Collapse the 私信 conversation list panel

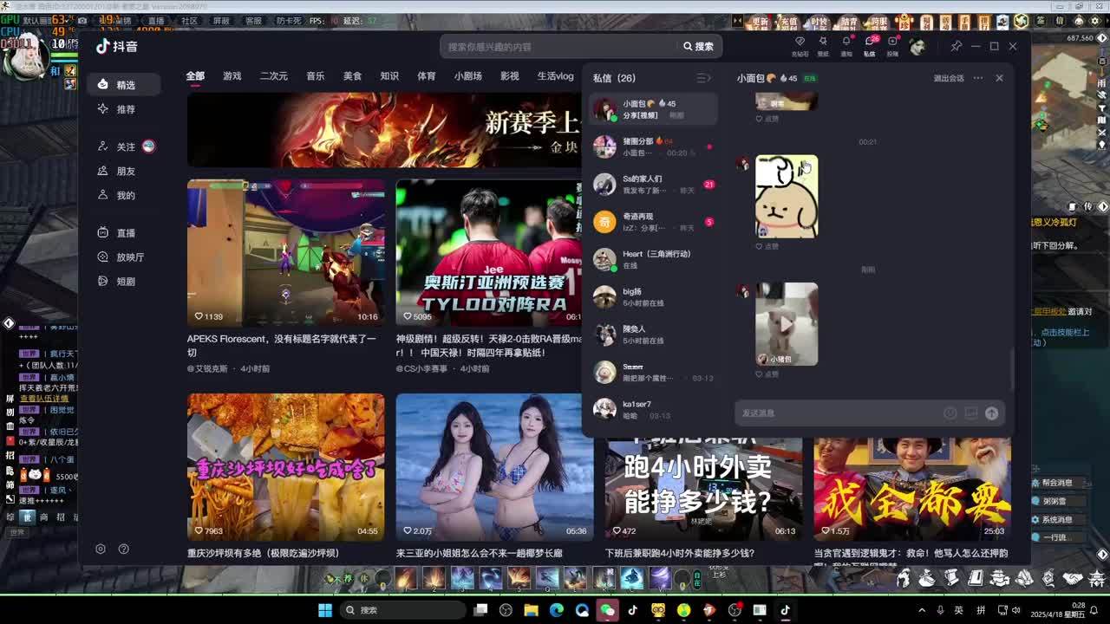click(703, 78)
